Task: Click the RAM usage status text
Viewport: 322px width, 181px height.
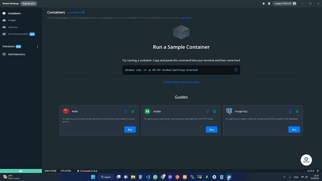Action: coord(50,171)
